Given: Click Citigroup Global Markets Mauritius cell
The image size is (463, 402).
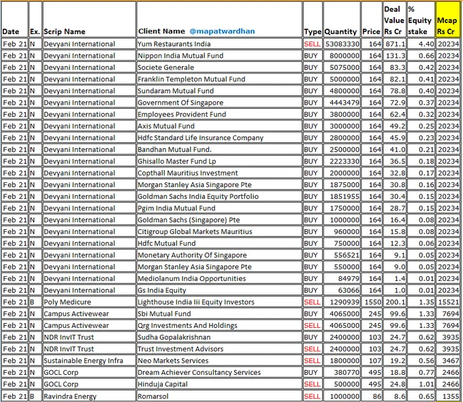Looking at the screenshot, I should click(219, 232).
